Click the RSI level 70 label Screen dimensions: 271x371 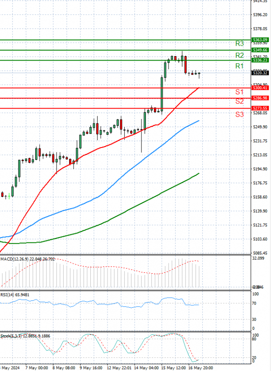(x=254, y=303)
